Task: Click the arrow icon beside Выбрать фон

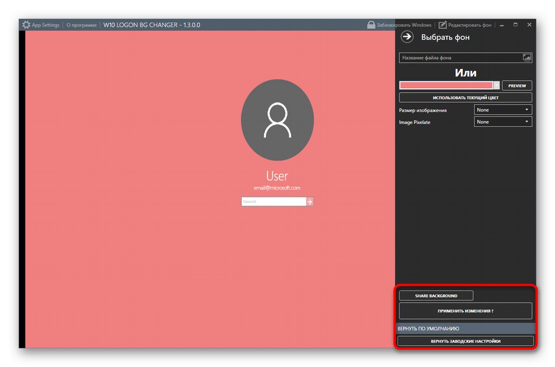Action: pyautogui.click(x=407, y=37)
